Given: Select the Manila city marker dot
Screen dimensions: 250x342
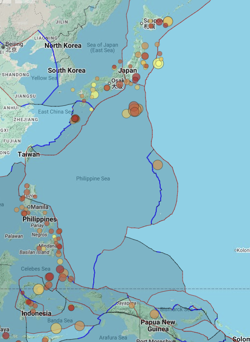Looking at the screenshot, I should click(x=29, y=206).
